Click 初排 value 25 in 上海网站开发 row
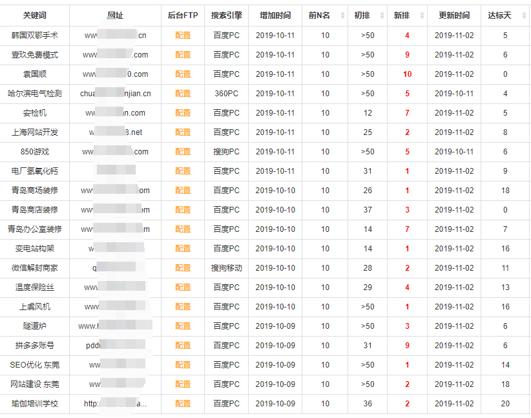531x418 pixels. pyautogui.click(x=368, y=132)
